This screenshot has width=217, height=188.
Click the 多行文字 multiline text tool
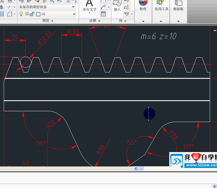click(x=89, y=6)
